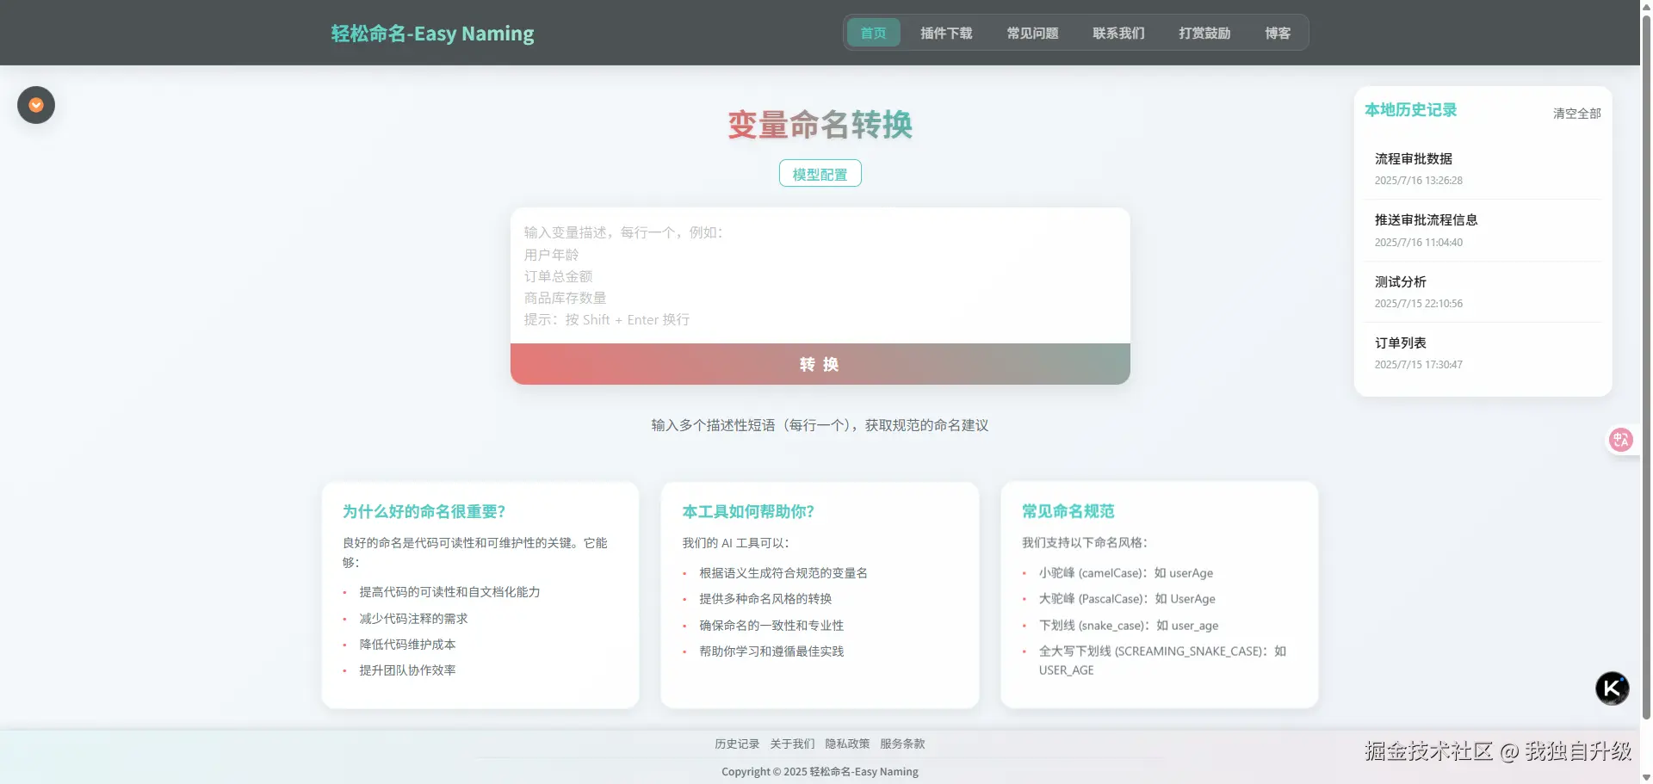The width and height of the screenshot is (1653, 784).
Task: Open the 测试分析 history item
Action: pyautogui.click(x=1401, y=281)
